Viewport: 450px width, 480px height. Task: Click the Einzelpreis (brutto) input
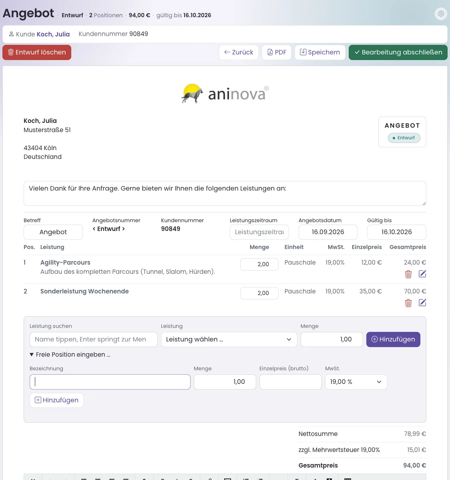click(291, 382)
